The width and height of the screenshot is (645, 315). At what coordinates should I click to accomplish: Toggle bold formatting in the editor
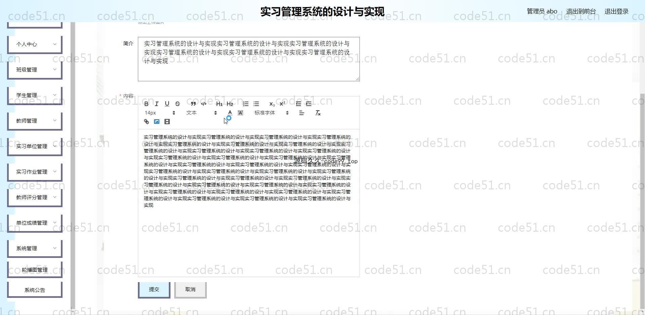tap(146, 104)
